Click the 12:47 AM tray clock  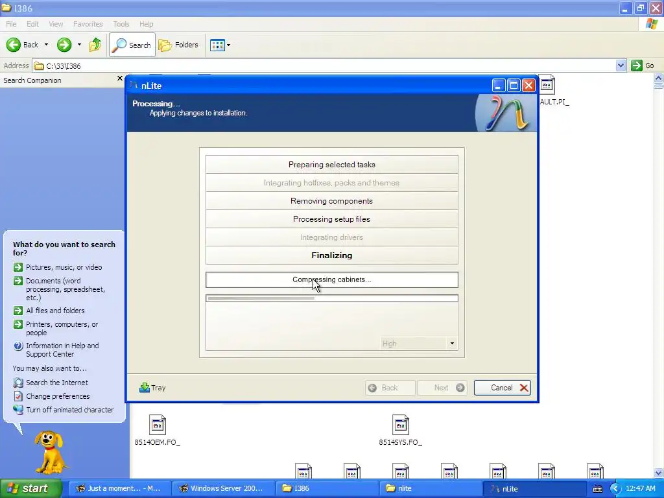pos(640,489)
